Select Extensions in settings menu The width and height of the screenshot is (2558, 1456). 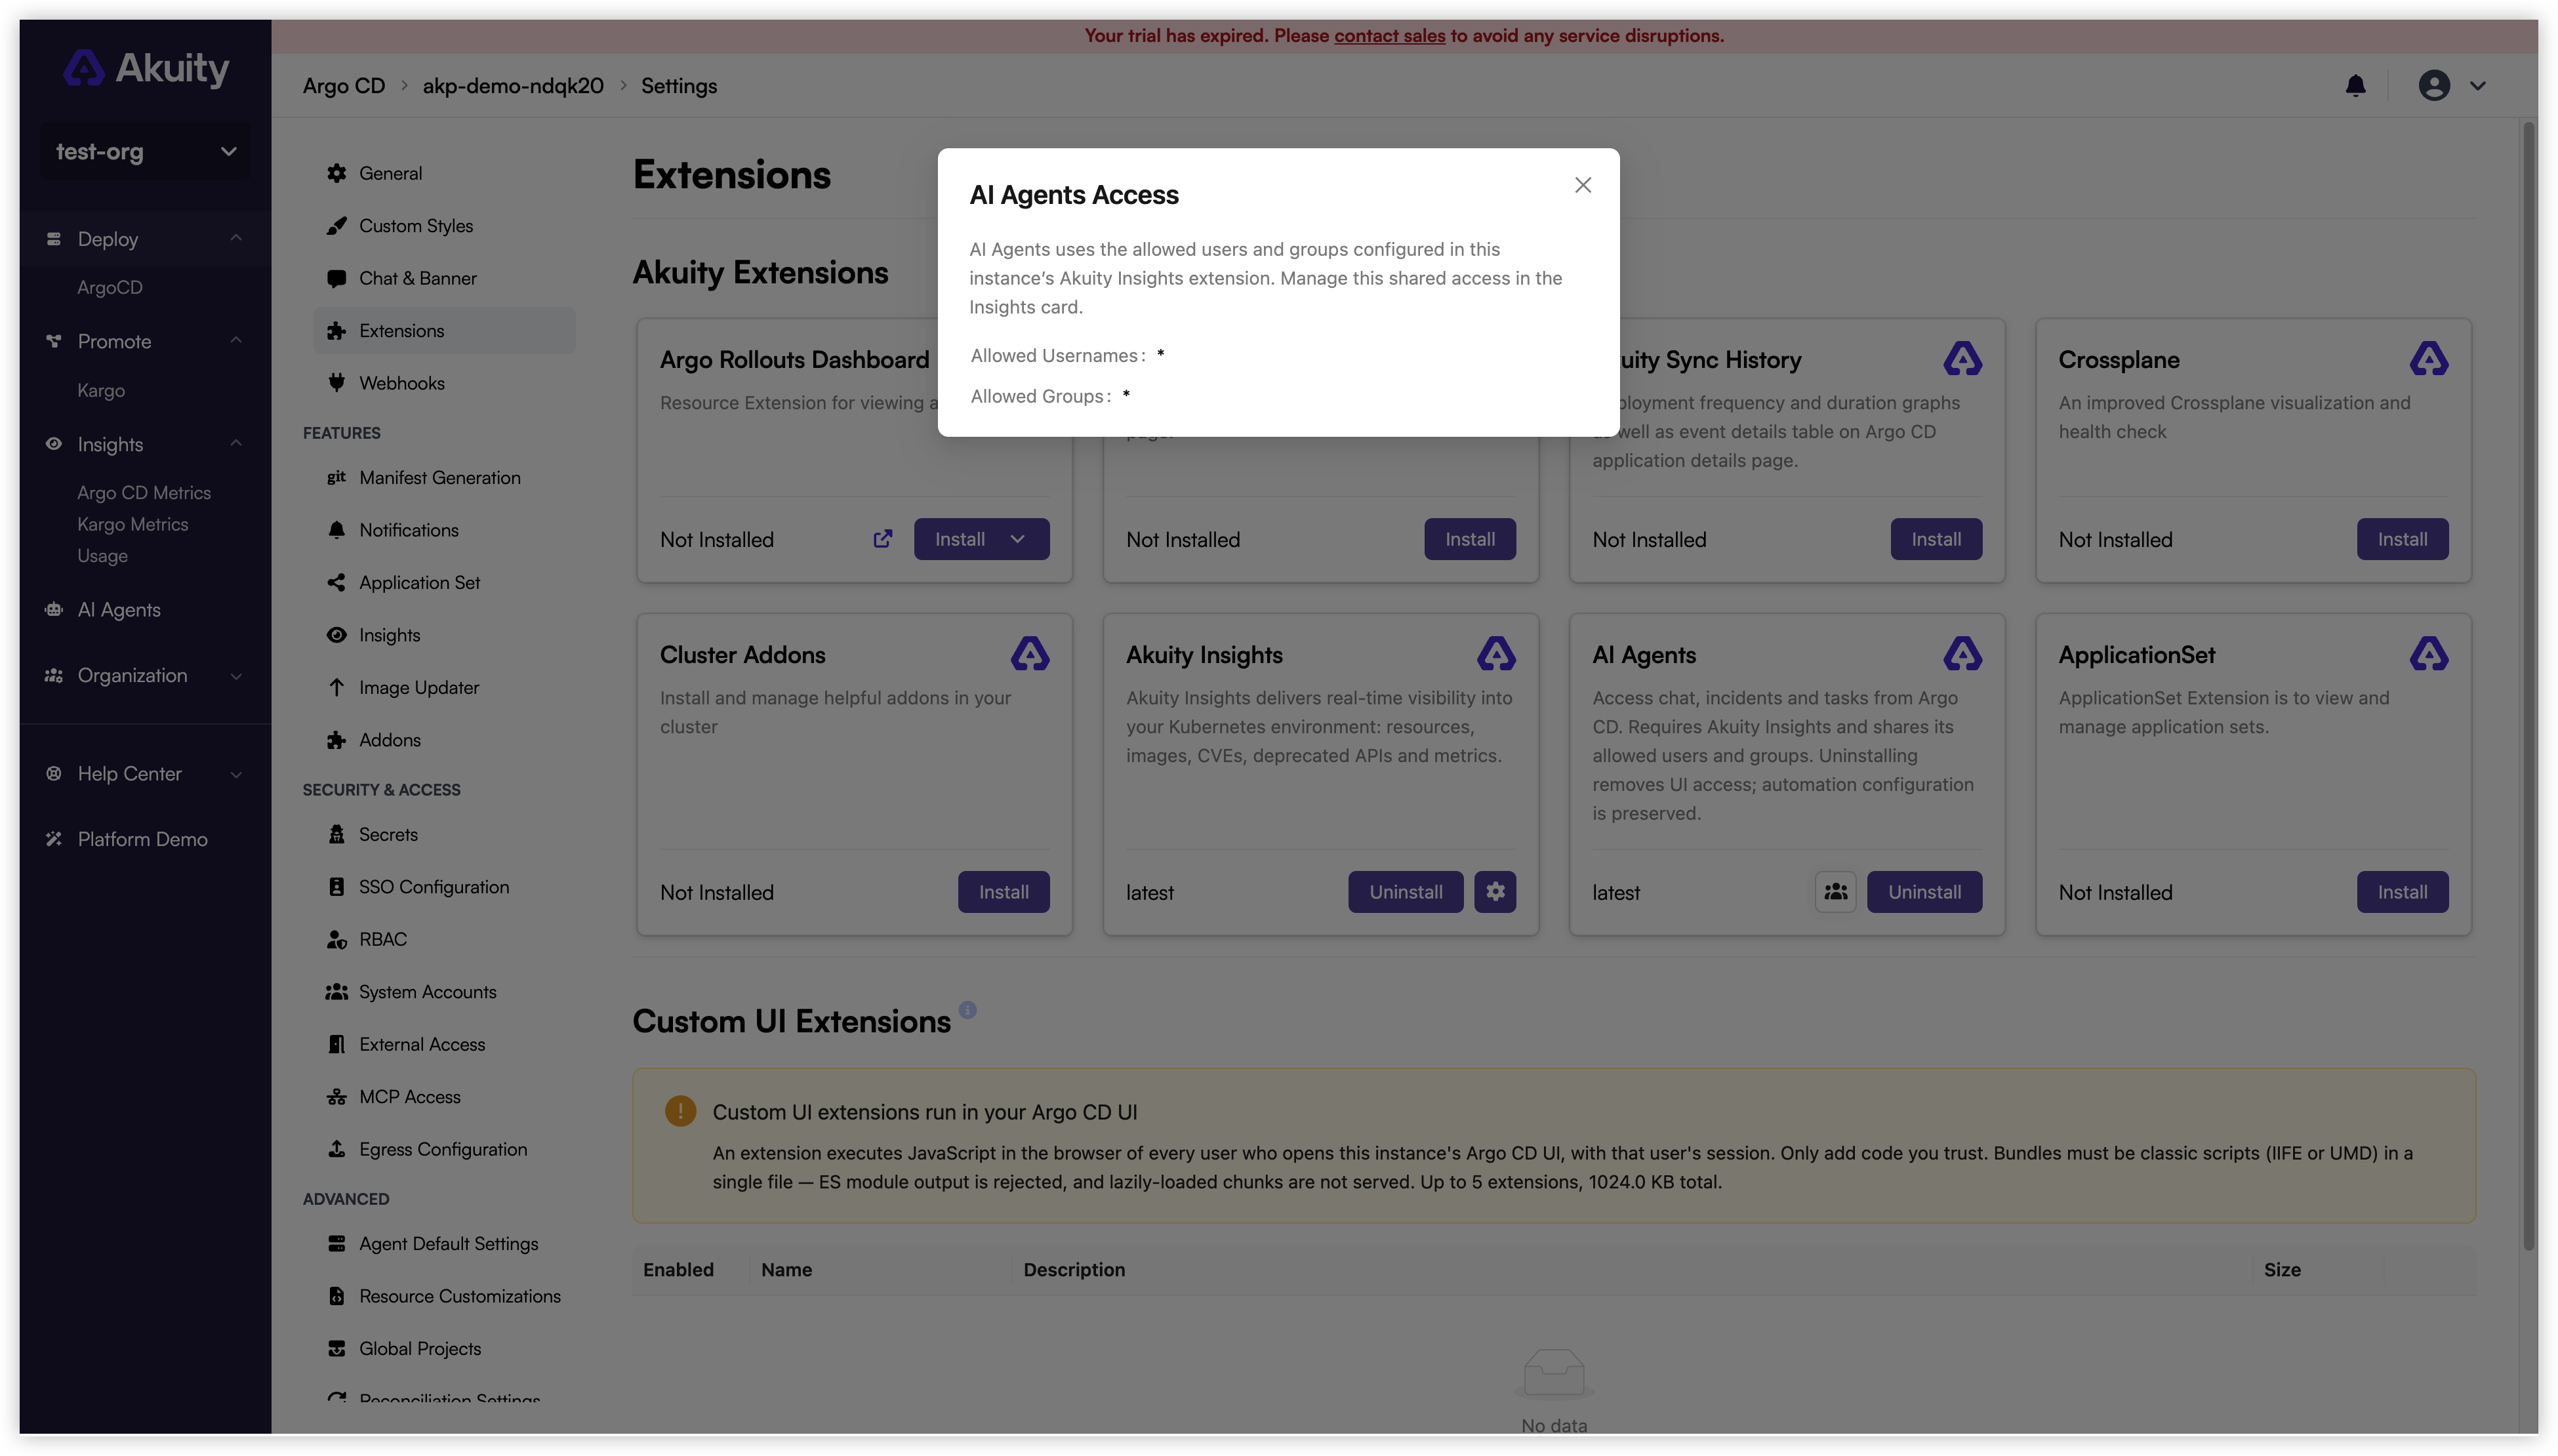coord(444,331)
